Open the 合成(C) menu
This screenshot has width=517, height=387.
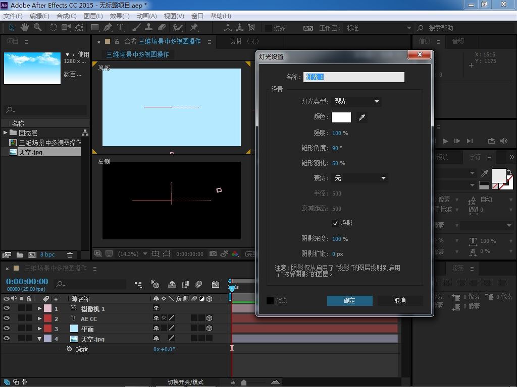[66, 16]
